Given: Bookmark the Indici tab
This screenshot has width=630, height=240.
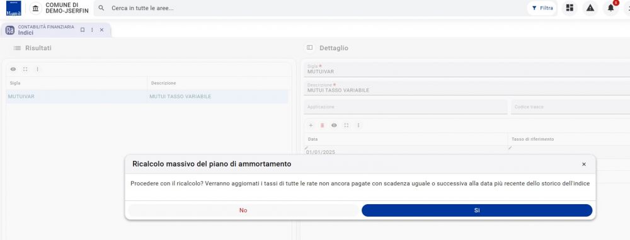Looking at the screenshot, I should [83, 30].
